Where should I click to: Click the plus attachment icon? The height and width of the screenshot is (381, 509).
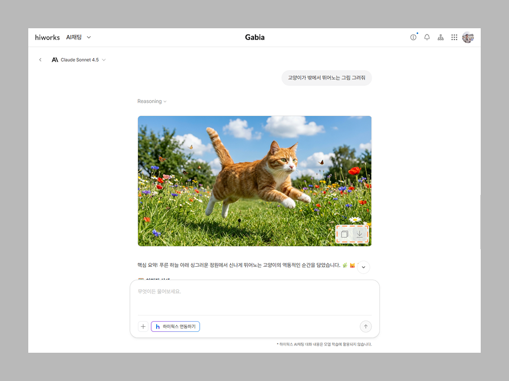click(x=143, y=327)
